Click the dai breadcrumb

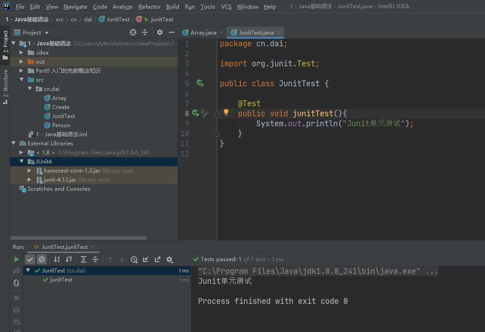(88, 20)
